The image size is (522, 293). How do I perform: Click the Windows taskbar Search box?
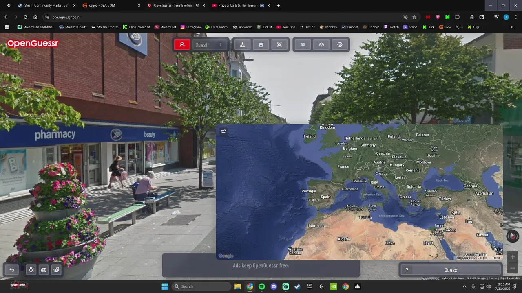point(201,286)
